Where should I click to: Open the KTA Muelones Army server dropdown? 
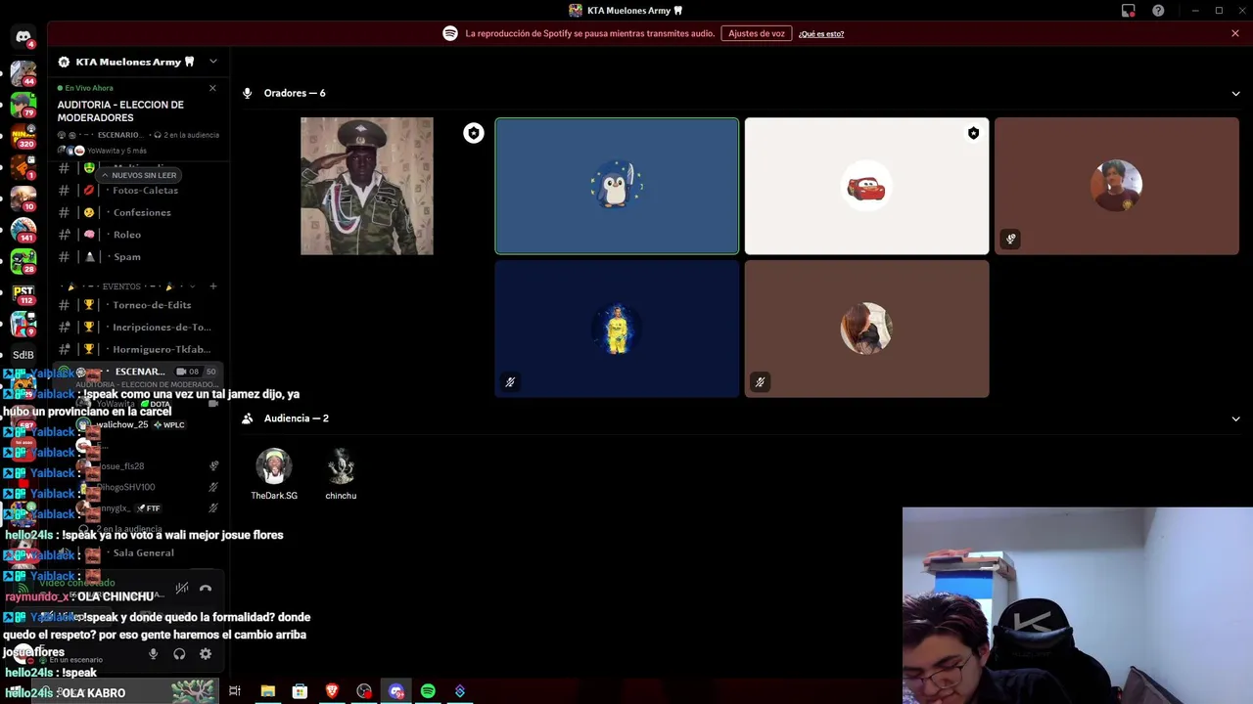[212, 62]
